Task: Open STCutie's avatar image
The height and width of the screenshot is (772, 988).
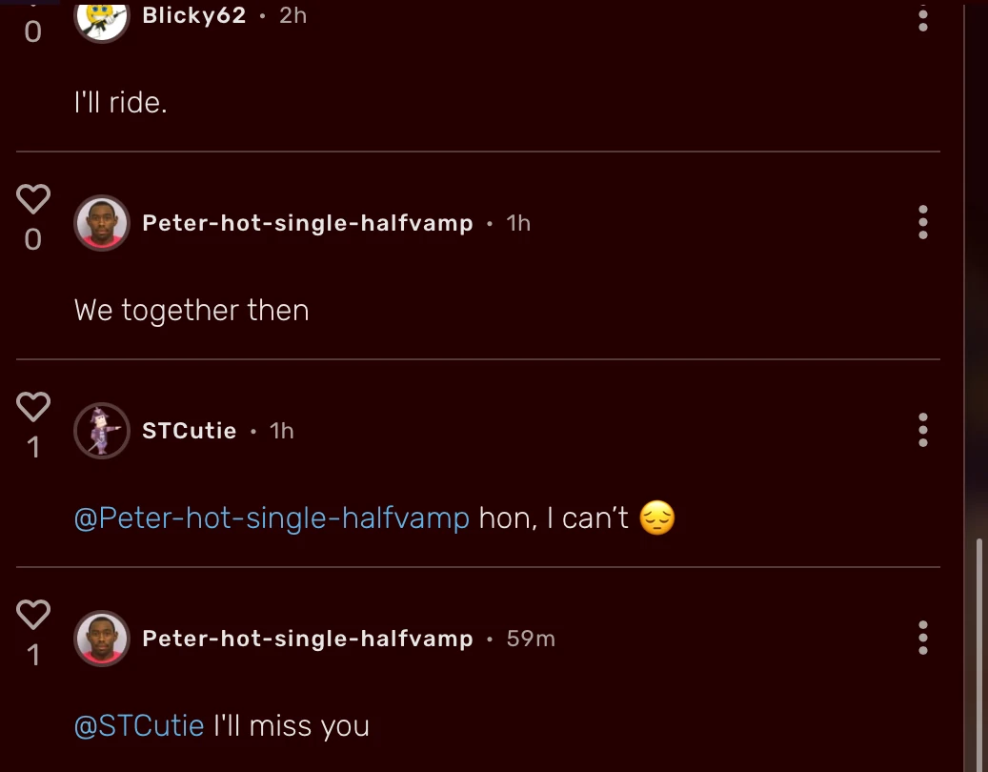Action: [x=101, y=431]
